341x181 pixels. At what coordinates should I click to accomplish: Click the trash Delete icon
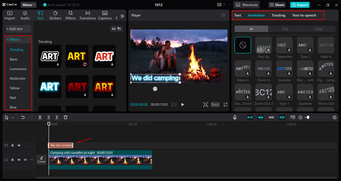click(x=66, y=117)
